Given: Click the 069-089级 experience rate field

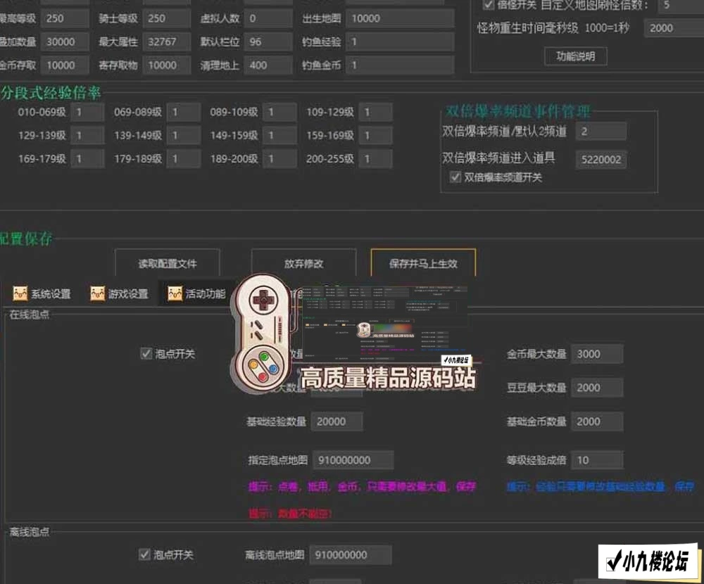Looking at the screenshot, I should tap(184, 112).
